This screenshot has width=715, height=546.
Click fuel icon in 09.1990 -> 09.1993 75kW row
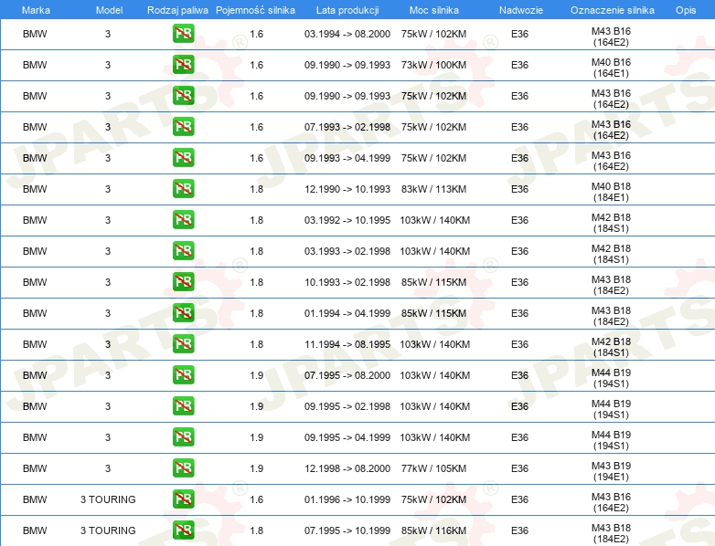coord(183,96)
